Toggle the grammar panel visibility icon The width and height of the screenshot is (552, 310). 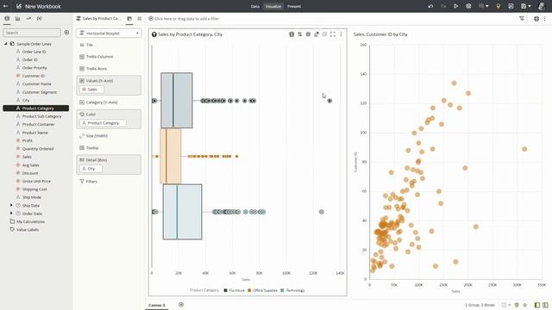[x=545, y=305]
